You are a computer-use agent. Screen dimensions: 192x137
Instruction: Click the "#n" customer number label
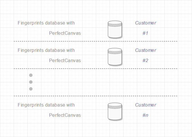[145, 115]
